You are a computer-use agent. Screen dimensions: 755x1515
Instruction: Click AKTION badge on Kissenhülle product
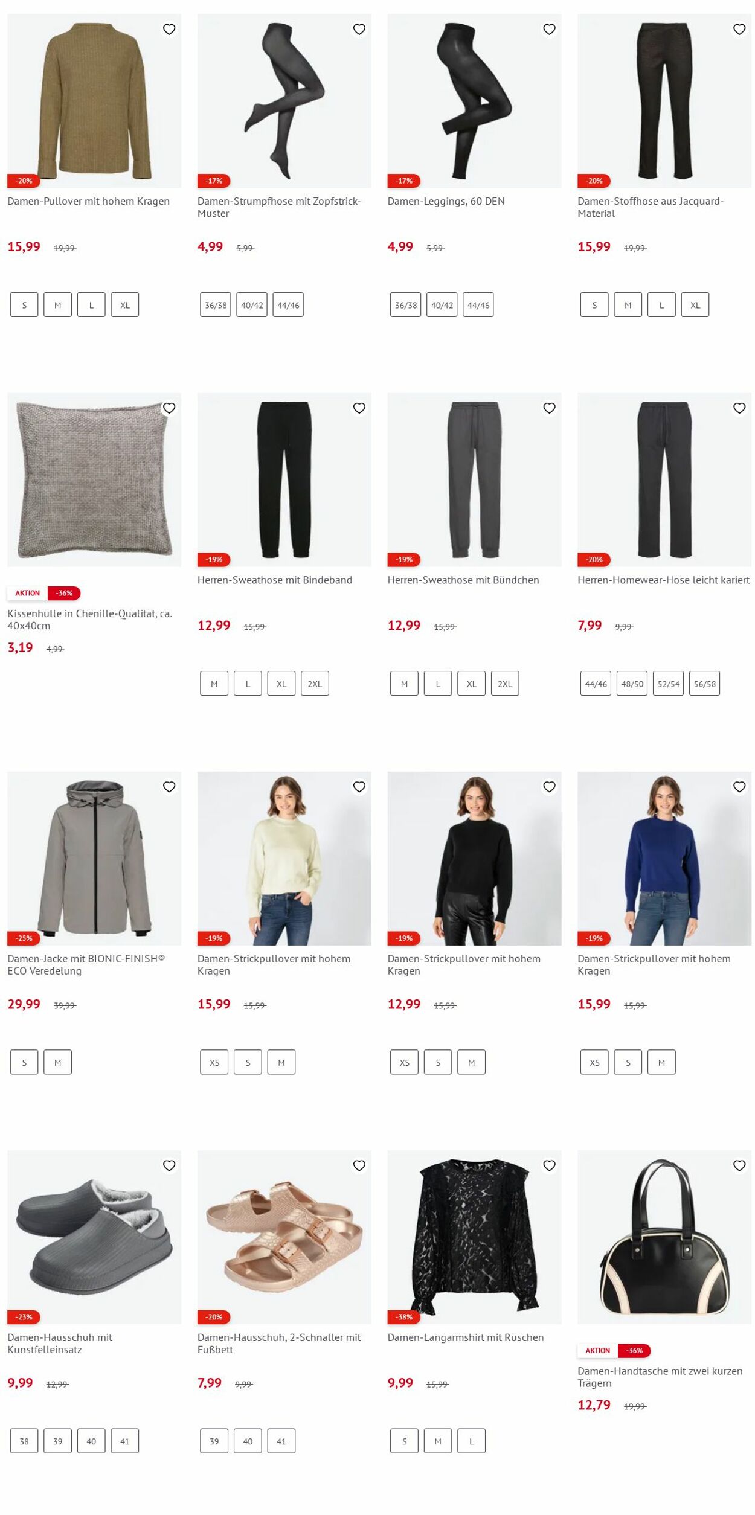(28, 593)
